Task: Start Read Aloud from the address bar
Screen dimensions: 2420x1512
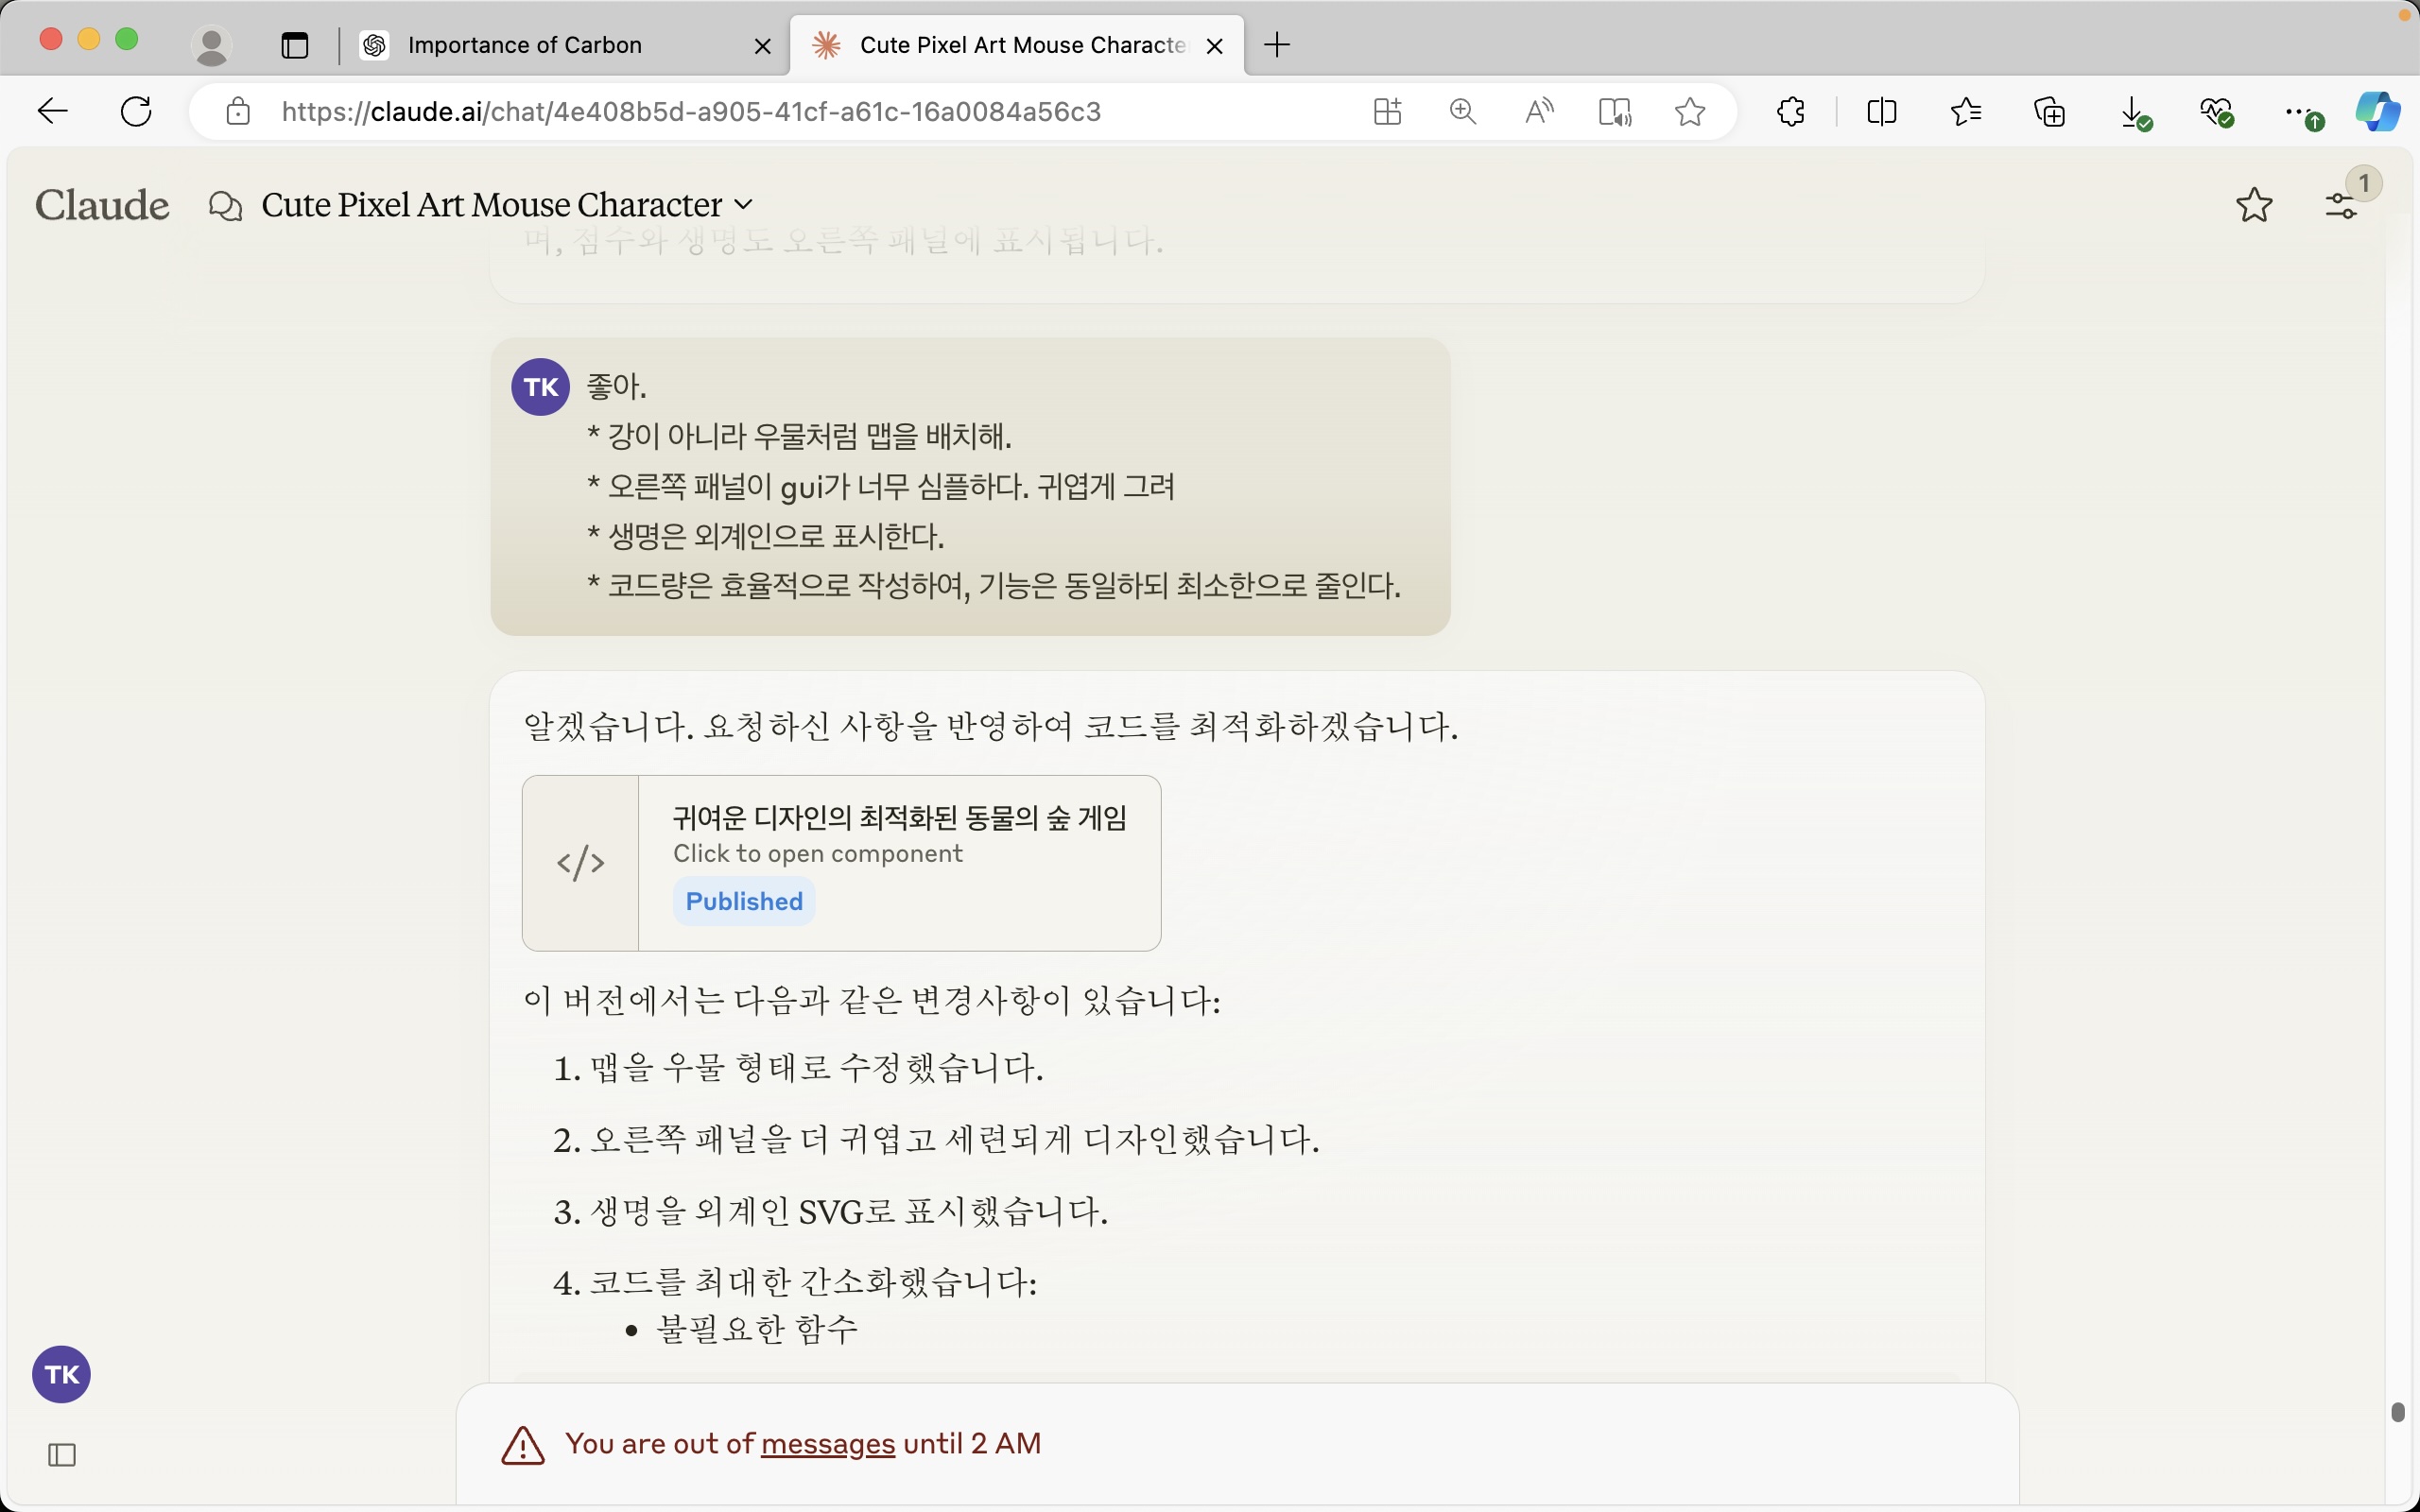Action: click(1539, 111)
